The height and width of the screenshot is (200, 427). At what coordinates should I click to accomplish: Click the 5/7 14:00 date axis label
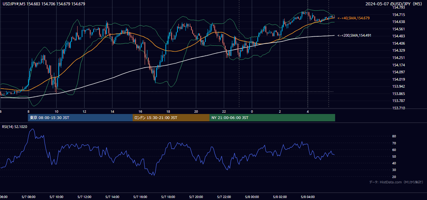(x=112, y=197)
